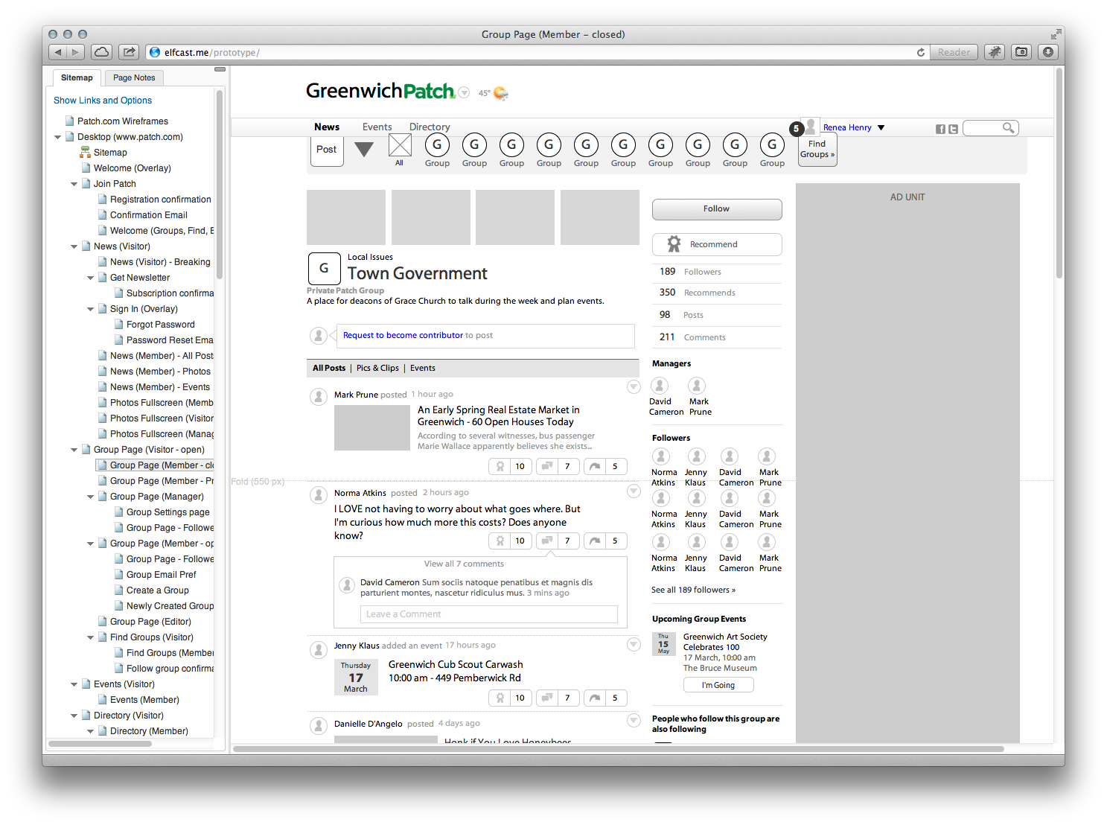Click I'm Going for the Art Society event
The width and height of the screenshot is (1107, 825).
click(x=718, y=684)
